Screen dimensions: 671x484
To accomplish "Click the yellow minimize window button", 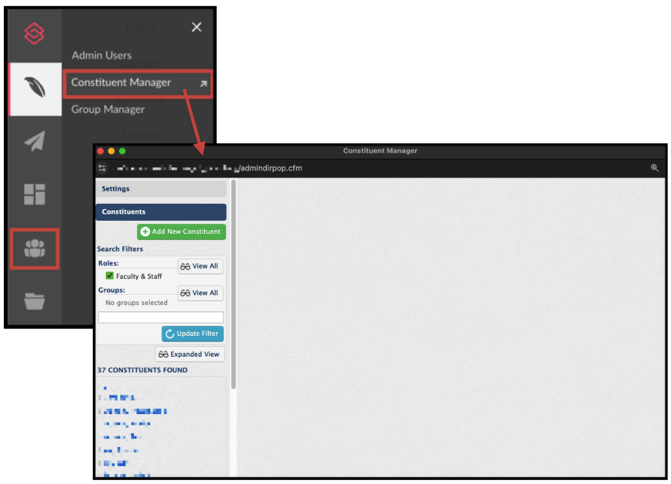I will [111, 151].
